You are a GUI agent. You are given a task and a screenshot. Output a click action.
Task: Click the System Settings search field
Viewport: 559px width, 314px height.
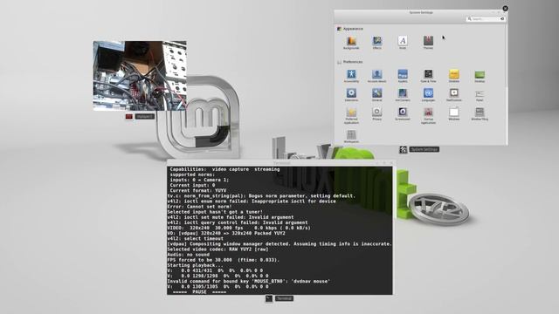coord(485,19)
